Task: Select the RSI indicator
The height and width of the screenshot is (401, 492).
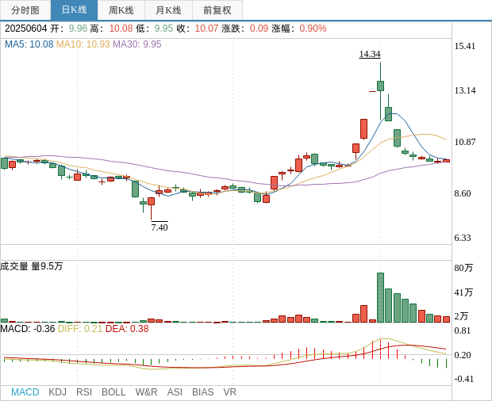Action: pyautogui.click(x=84, y=392)
